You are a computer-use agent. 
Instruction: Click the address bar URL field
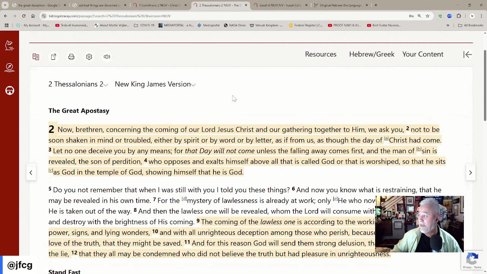pos(224,16)
